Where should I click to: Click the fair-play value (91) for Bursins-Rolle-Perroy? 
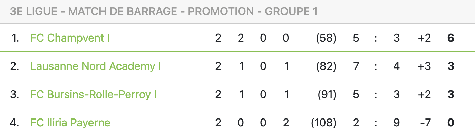pyautogui.click(x=327, y=94)
